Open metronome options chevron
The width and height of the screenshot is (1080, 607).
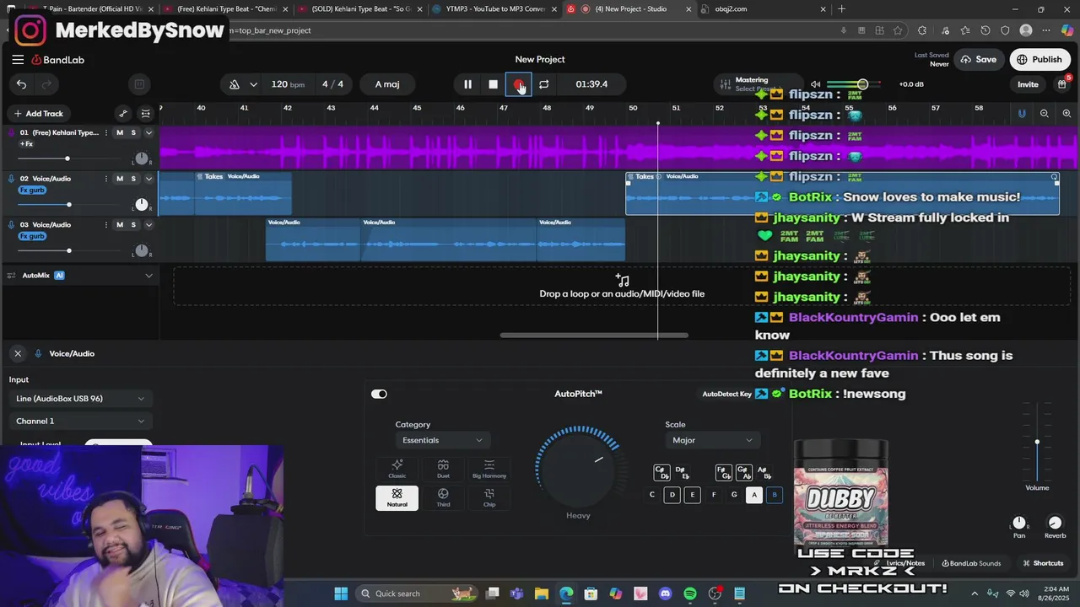coord(253,84)
